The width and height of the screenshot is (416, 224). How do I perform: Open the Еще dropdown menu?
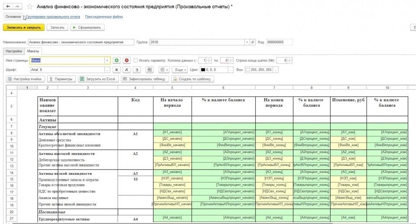coord(179,70)
